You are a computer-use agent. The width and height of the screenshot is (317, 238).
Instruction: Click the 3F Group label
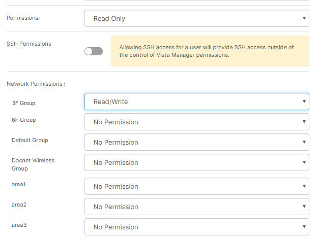tap(23, 103)
